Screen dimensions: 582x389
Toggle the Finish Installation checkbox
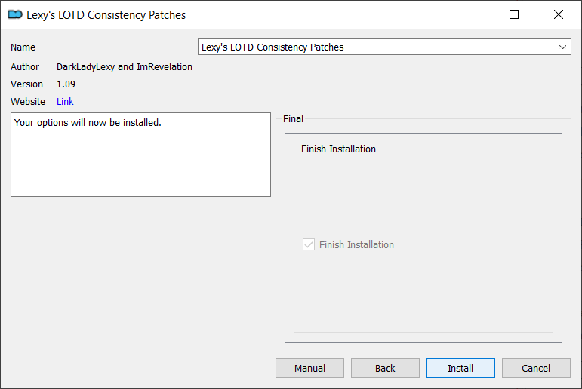point(309,244)
